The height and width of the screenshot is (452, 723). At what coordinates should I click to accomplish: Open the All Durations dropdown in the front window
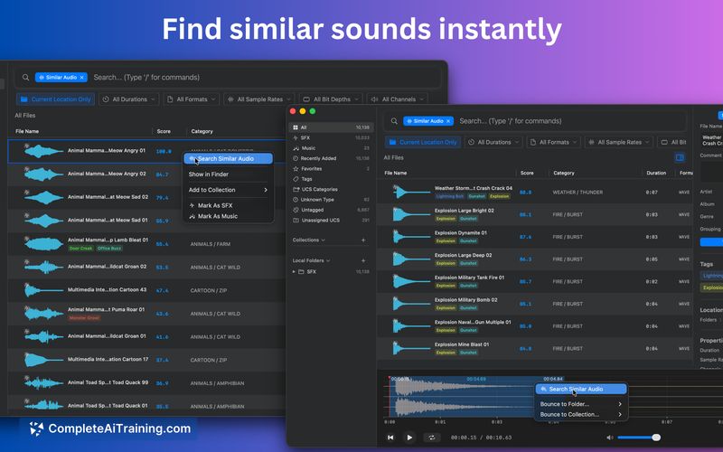point(493,142)
